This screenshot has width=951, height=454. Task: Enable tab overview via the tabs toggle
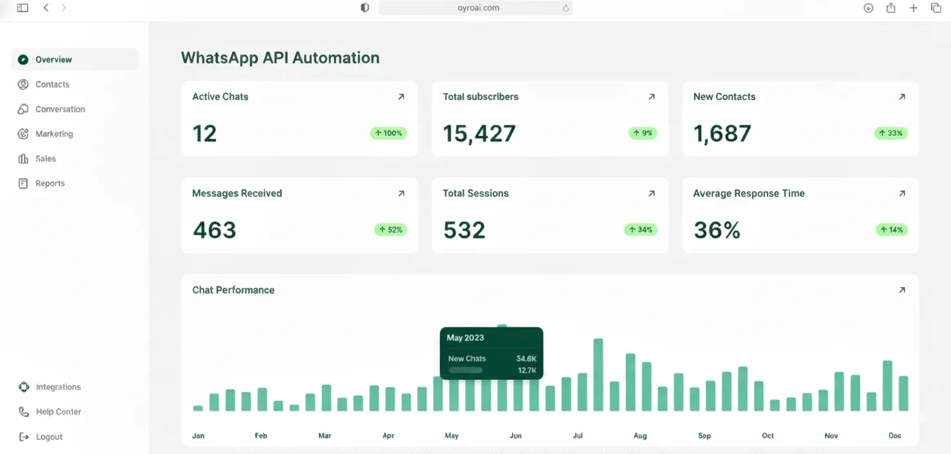point(935,8)
